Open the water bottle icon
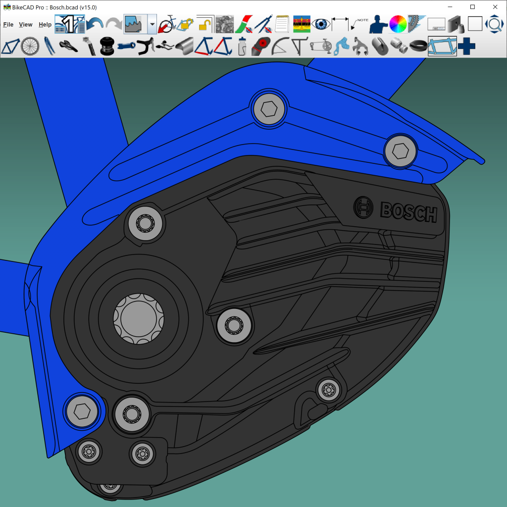The image size is (507, 507). [242, 47]
